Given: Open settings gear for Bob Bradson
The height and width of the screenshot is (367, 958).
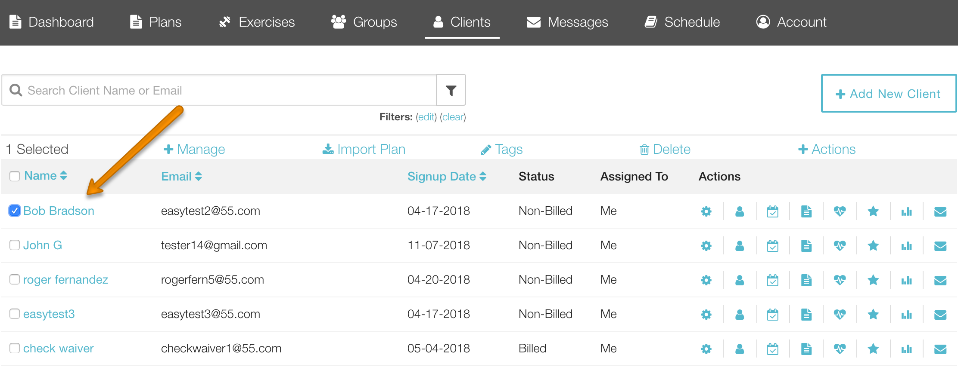Looking at the screenshot, I should coord(706,211).
